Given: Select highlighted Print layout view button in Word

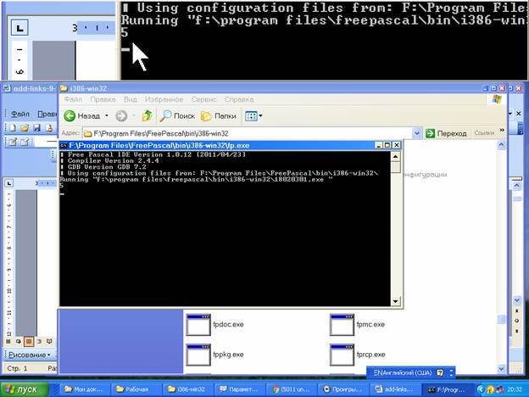Looking at the screenshot, I should tap(29, 342).
